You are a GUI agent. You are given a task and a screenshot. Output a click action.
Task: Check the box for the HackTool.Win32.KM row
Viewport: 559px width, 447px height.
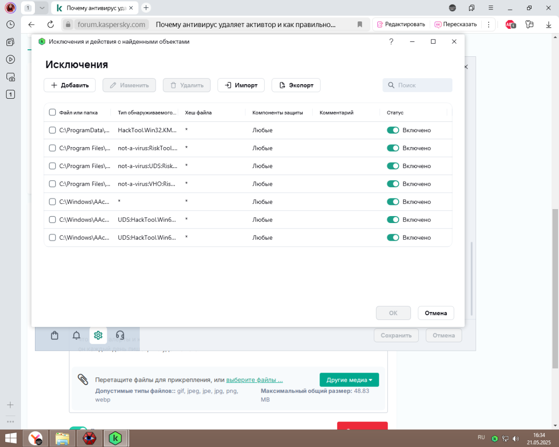click(52, 130)
